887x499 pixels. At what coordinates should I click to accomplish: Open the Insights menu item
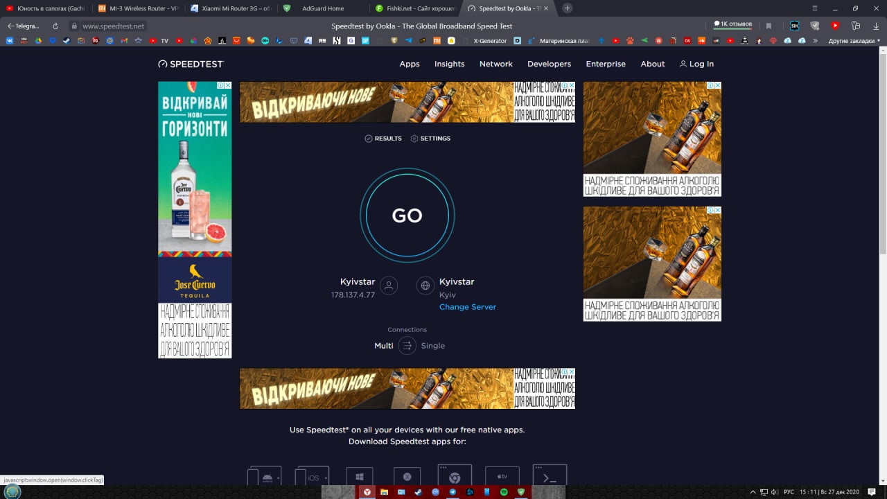click(x=450, y=64)
